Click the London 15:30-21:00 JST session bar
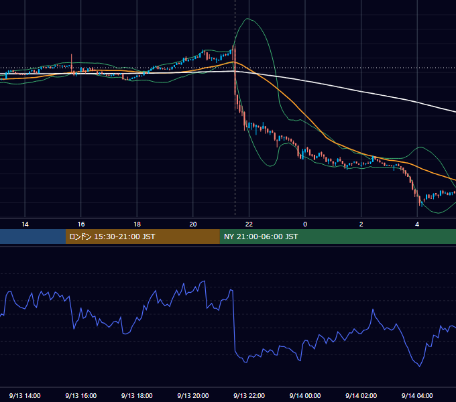This screenshot has height=402, width=456. pos(142,237)
